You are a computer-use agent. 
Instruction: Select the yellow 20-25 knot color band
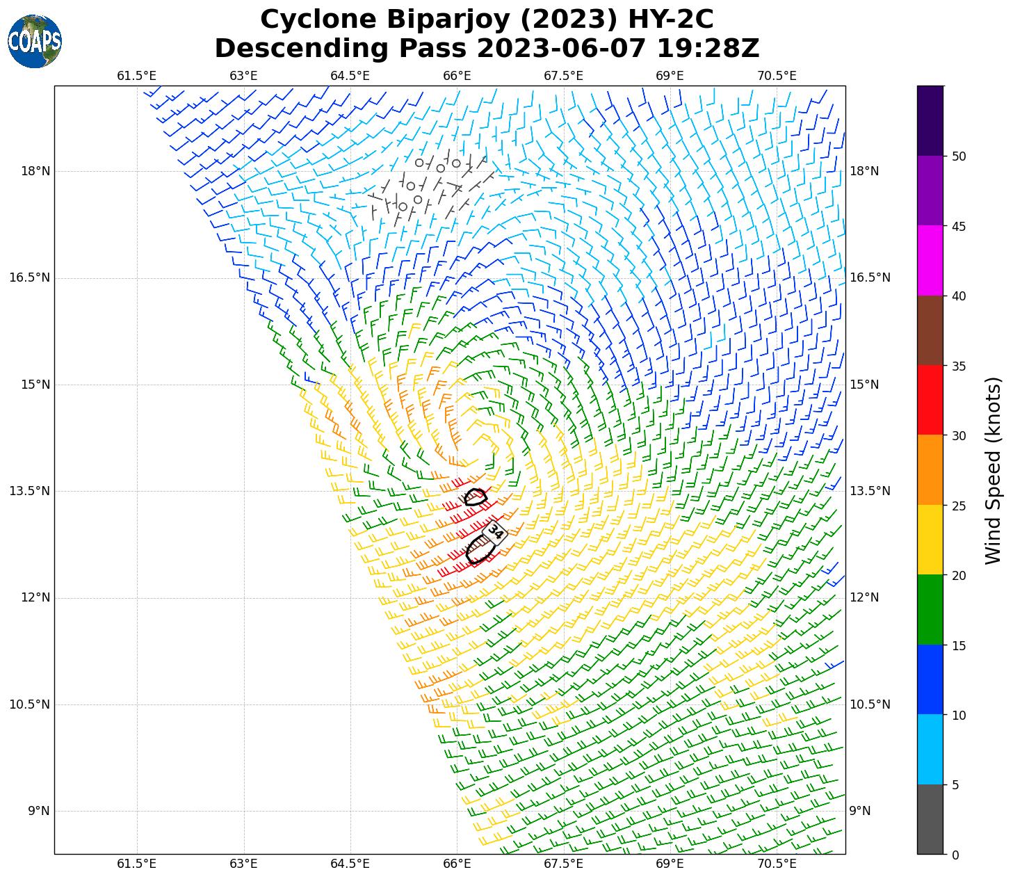[x=930, y=540]
